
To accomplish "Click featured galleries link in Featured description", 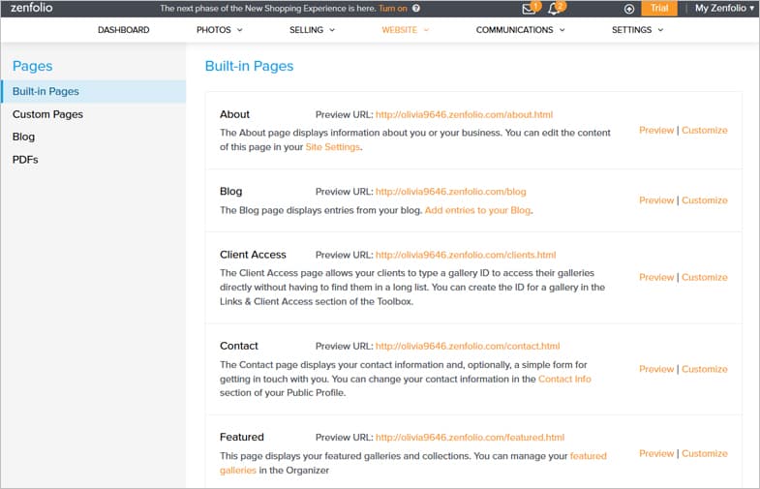I will click(x=588, y=456).
